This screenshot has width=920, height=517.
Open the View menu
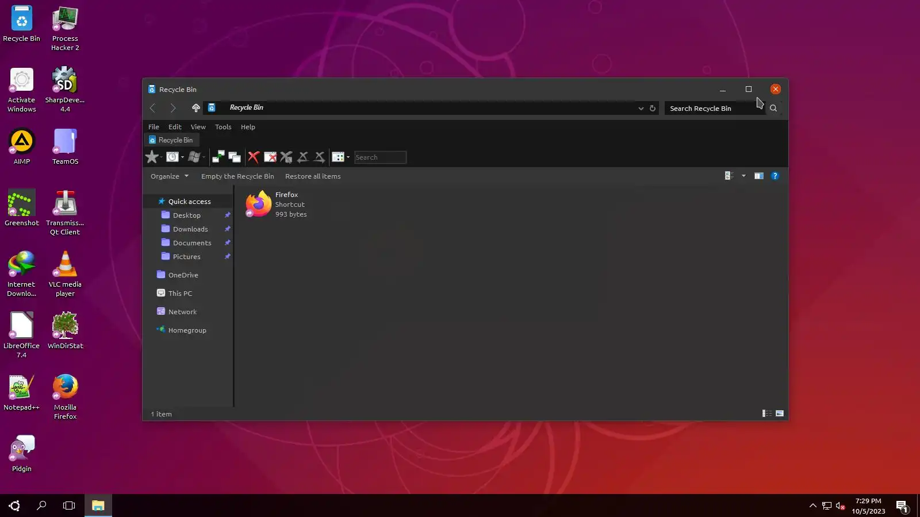[198, 127]
